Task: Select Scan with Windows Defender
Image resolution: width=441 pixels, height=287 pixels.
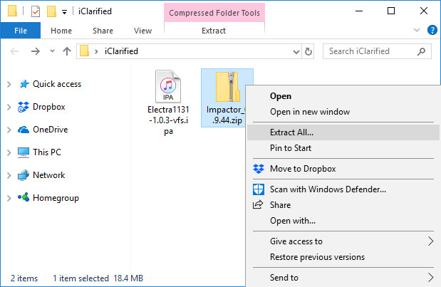Action: click(328, 189)
